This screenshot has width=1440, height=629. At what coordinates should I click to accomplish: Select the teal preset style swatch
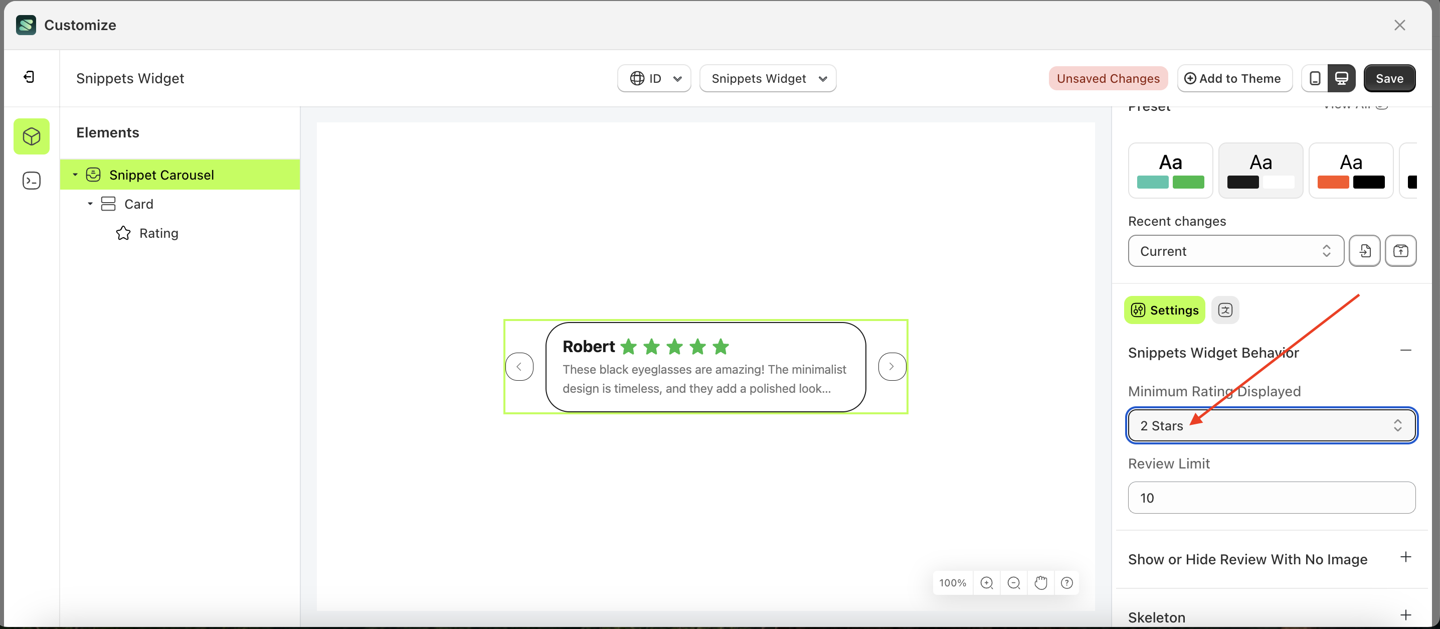pos(1170,171)
